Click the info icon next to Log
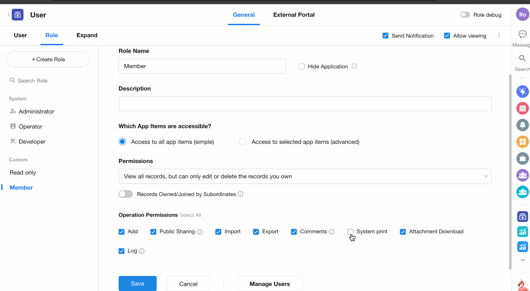Screen dimensions: 530x291 [142, 251]
